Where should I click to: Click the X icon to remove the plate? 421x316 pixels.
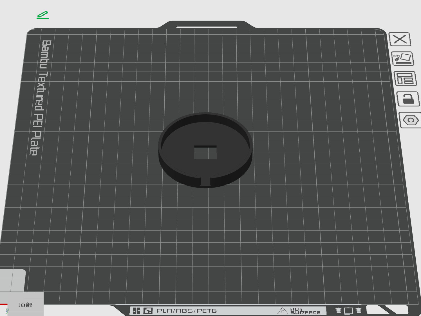[400, 39]
